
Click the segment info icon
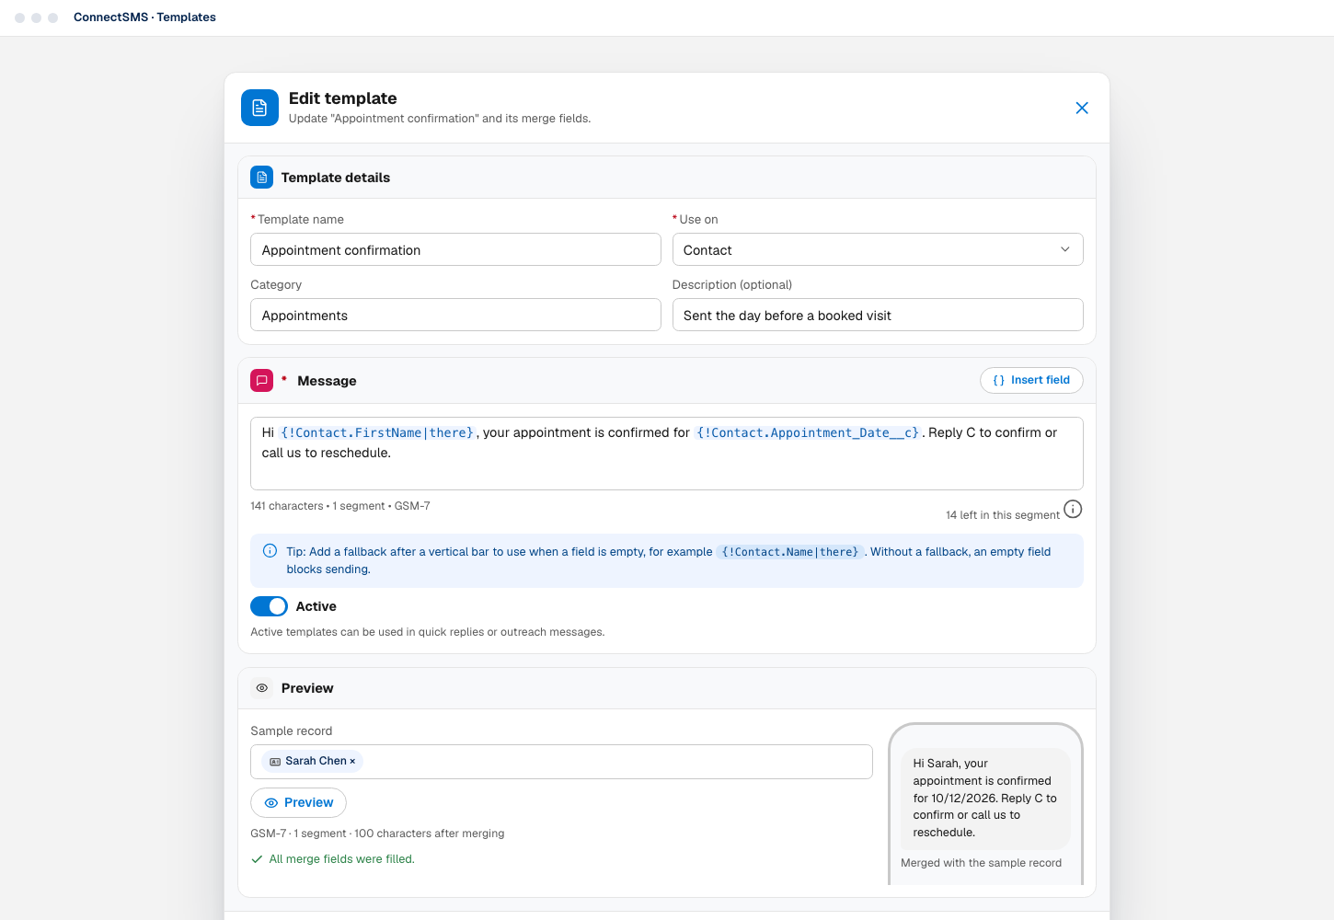pyautogui.click(x=1073, y=509)
